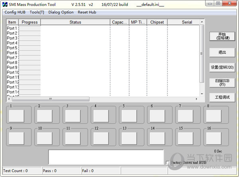Select the Port 10 row
The image size is (239, 177).
[x=103, y=72]
